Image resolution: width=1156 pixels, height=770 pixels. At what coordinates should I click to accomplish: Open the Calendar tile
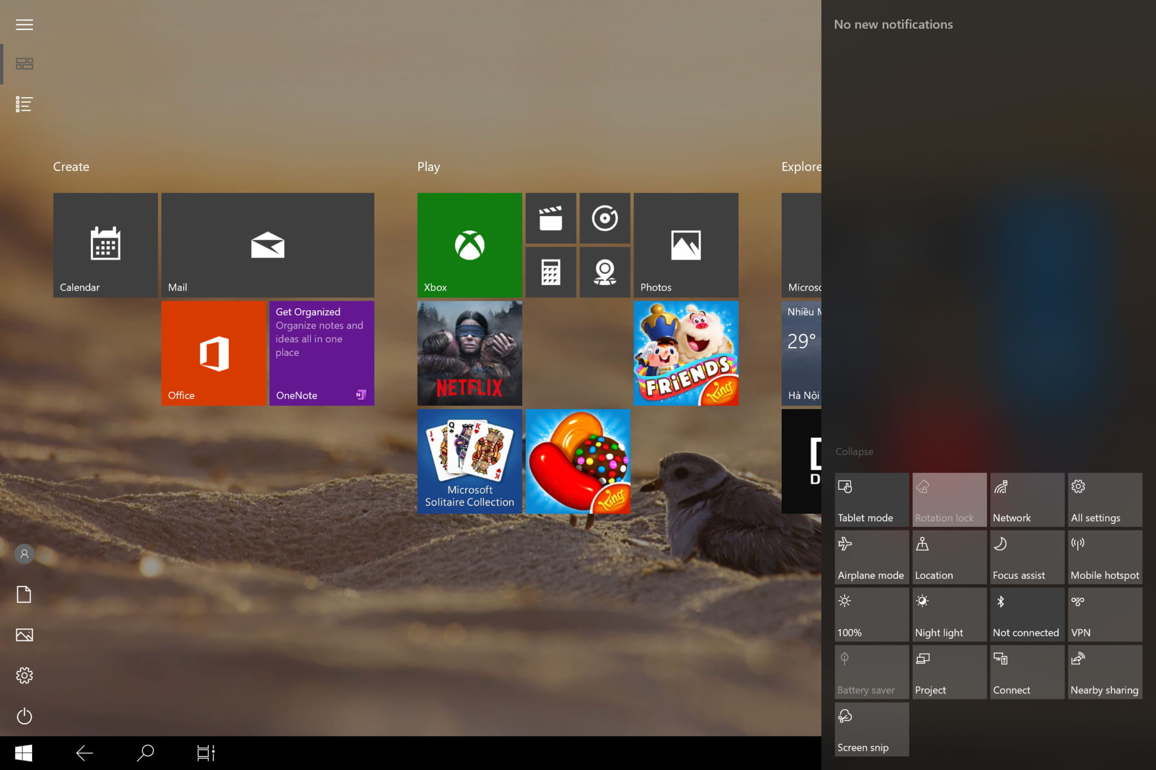pyautogui.click(x=106, y=245)
